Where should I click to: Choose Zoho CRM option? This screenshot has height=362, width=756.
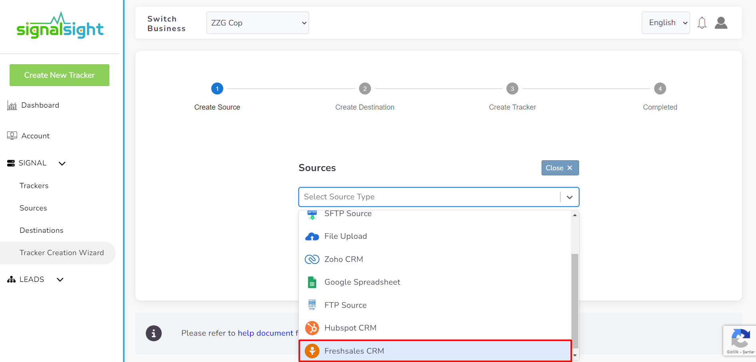point(435,259)
